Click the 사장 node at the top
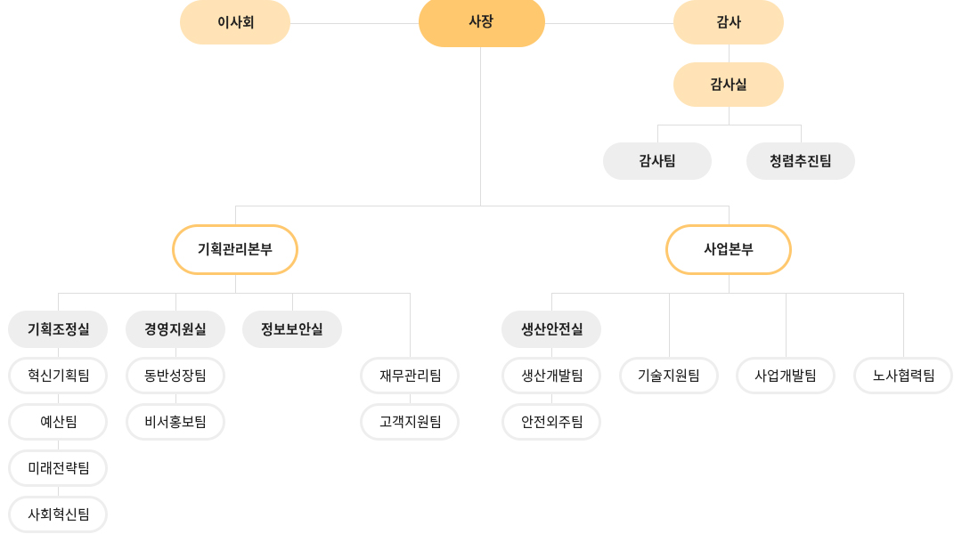 [x=482, y=22]
